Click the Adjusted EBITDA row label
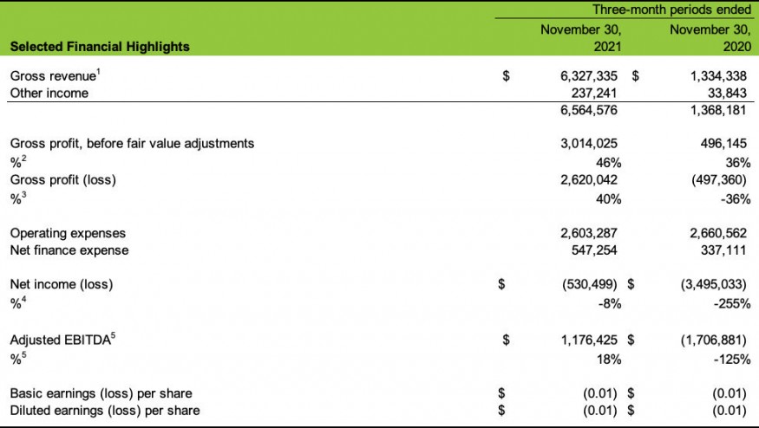 (62, 340)
